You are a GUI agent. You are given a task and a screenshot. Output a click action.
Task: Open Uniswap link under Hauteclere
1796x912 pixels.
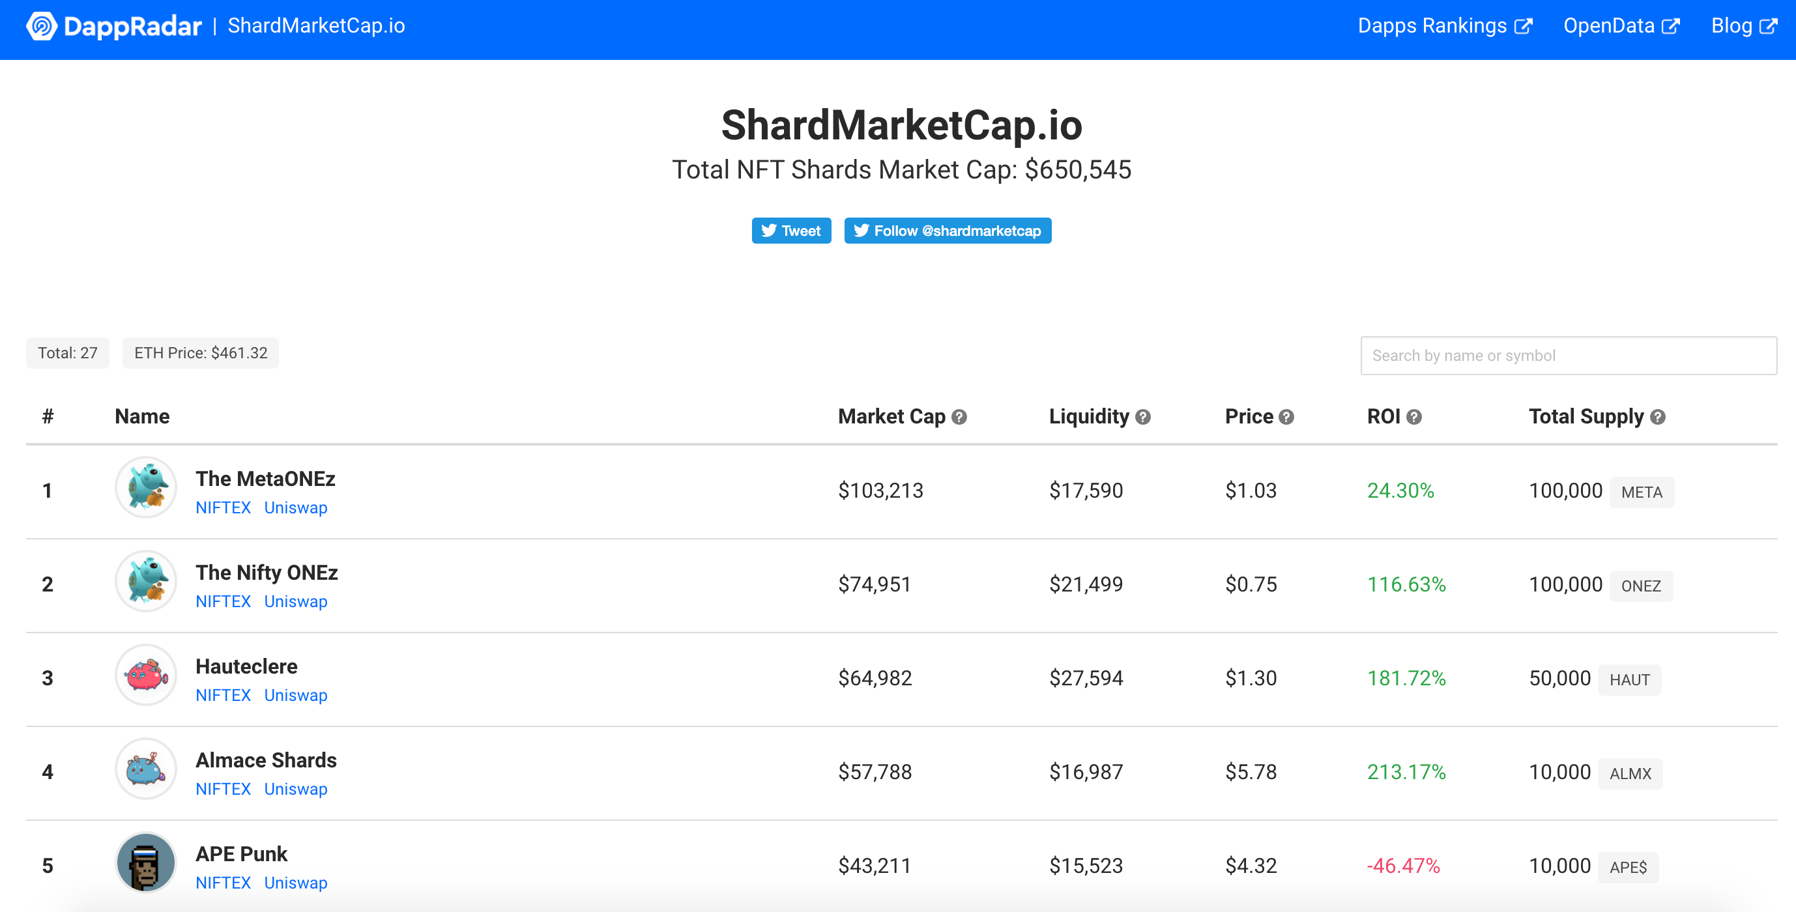pos(296,694)
